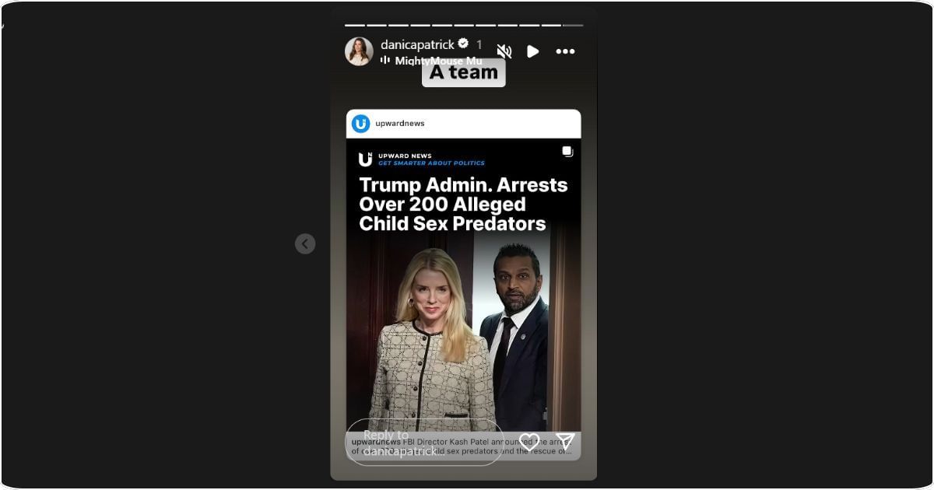Click the Upward News logo in the image
Viewport: 934px width, 490px height.
(x=365, y=159)
